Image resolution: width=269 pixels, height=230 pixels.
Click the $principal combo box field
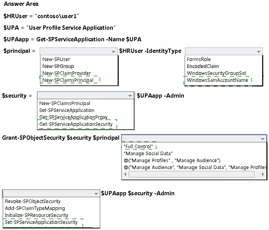coord(79,52)
